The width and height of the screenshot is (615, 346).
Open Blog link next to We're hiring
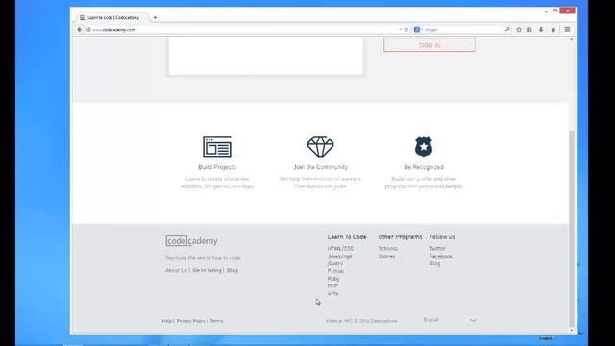tap(233, 270)
